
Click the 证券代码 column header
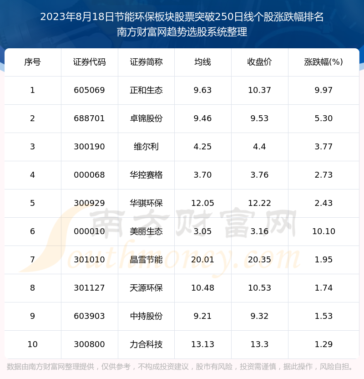pyautogui.click(x=89, y=62)
